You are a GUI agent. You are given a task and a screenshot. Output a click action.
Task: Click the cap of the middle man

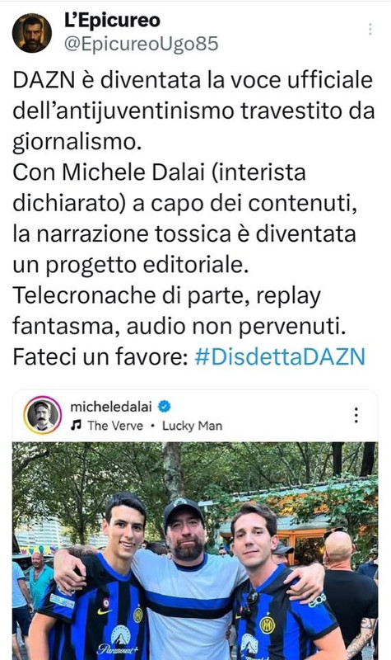click(x=182, y=511)
